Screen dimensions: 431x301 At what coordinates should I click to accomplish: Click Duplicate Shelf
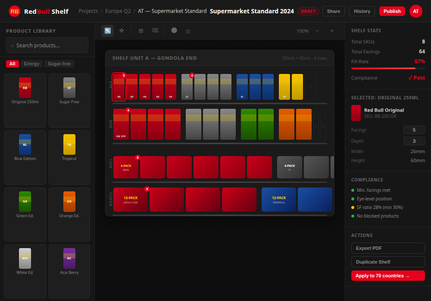388,262
